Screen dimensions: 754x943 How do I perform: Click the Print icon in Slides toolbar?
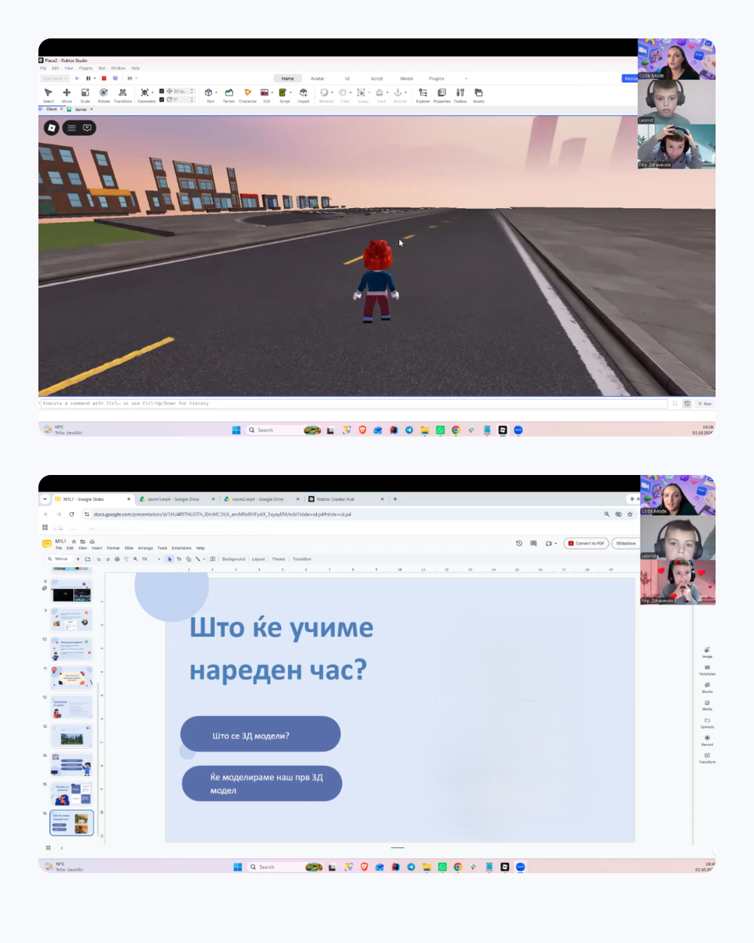tap(117, 559)
